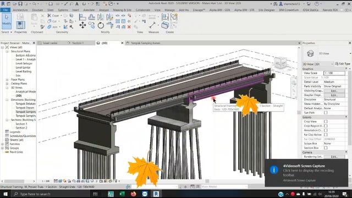Image resolution: width=352 pixels, height=198 pixels.
Task: Open the Windows Start menu
Action: 5,194
